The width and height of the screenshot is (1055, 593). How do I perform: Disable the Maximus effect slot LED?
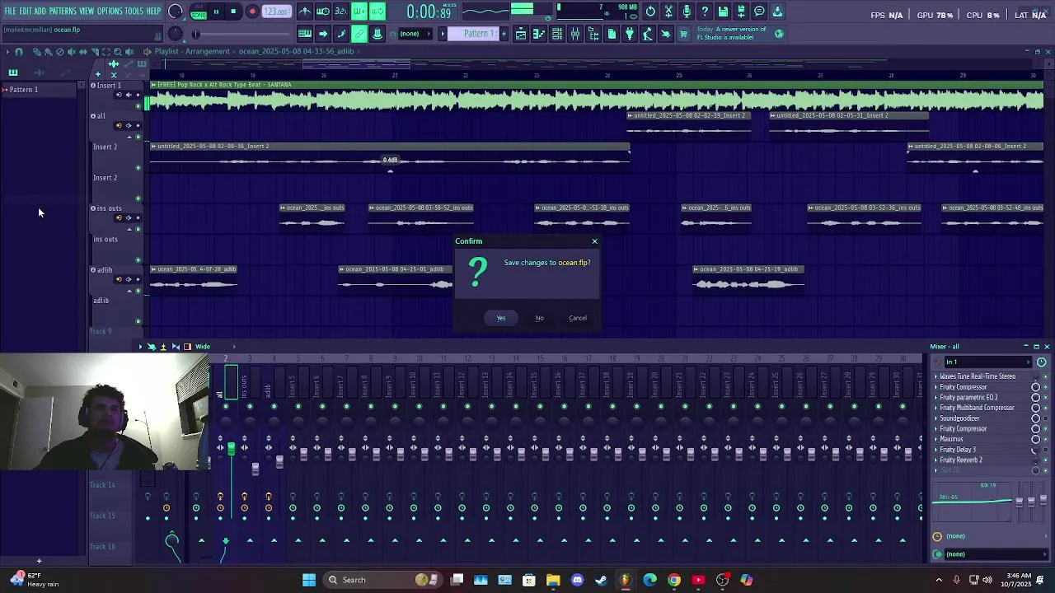[x=1044, y=439]
